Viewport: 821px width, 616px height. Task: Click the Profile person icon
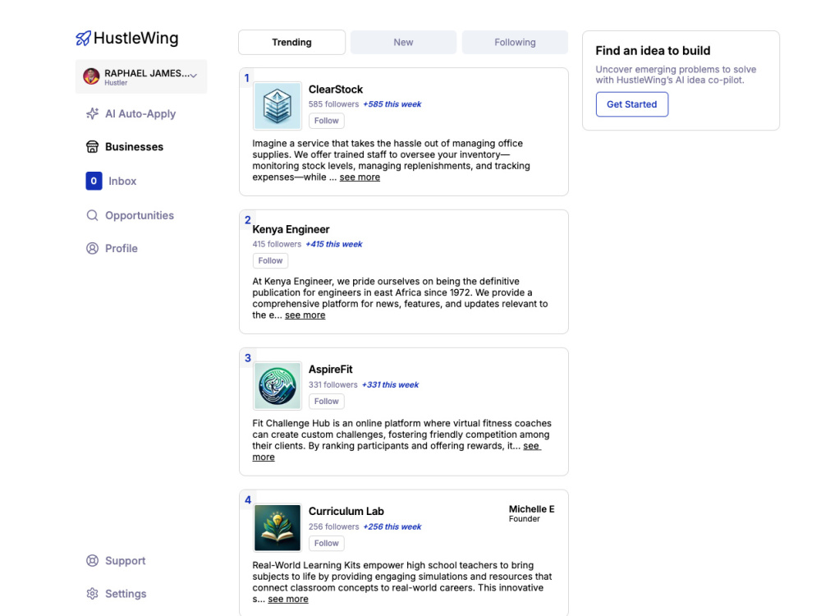click(x=92, y=248)
